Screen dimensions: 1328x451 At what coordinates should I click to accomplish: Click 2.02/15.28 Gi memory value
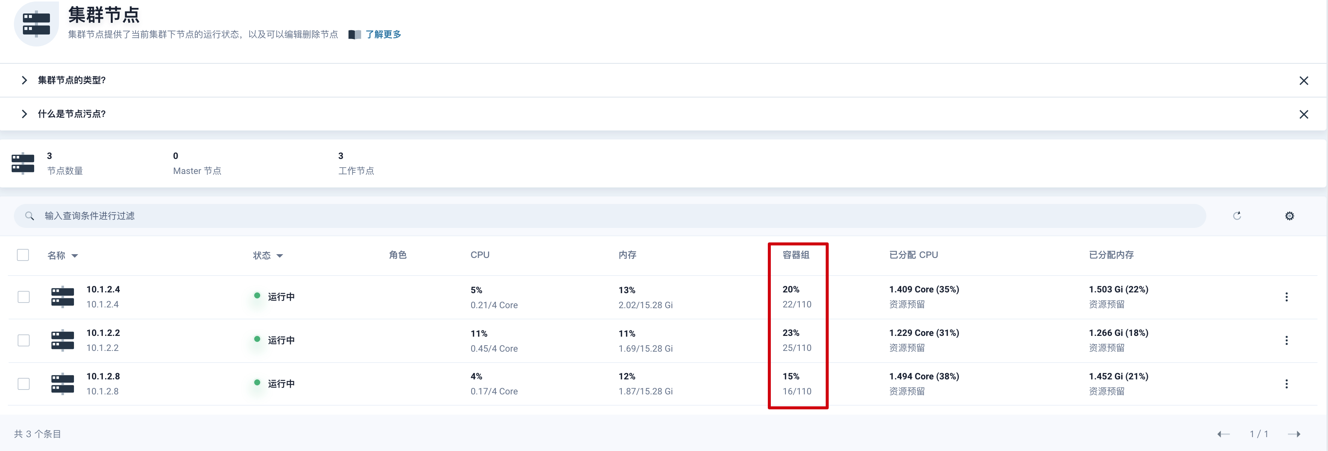(x=645, y=305)
